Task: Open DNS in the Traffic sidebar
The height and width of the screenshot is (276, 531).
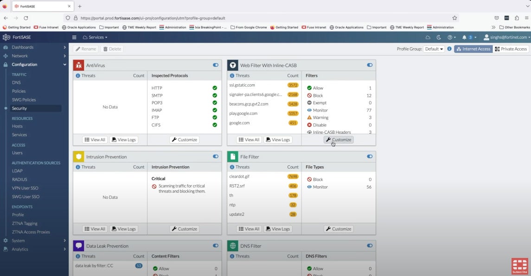Action: tap(16, 82)
